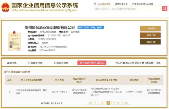This screenshot has width=169, height=109.
Task: Click the 信息分享 button
Action: tap(150, 35)
